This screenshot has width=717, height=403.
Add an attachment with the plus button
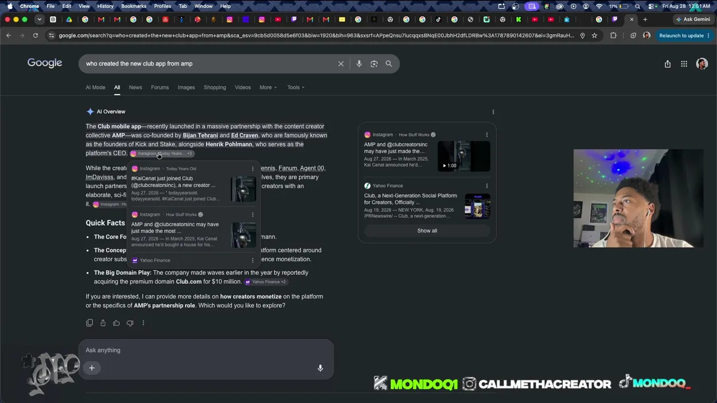click(x=92, y=368)
